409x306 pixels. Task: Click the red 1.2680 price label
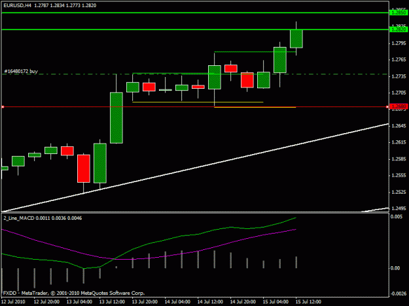(x=399, y=106)
